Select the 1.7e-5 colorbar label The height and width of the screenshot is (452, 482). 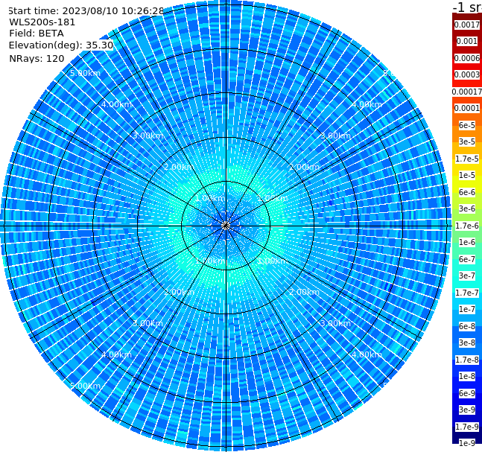(x=467, y=159)
